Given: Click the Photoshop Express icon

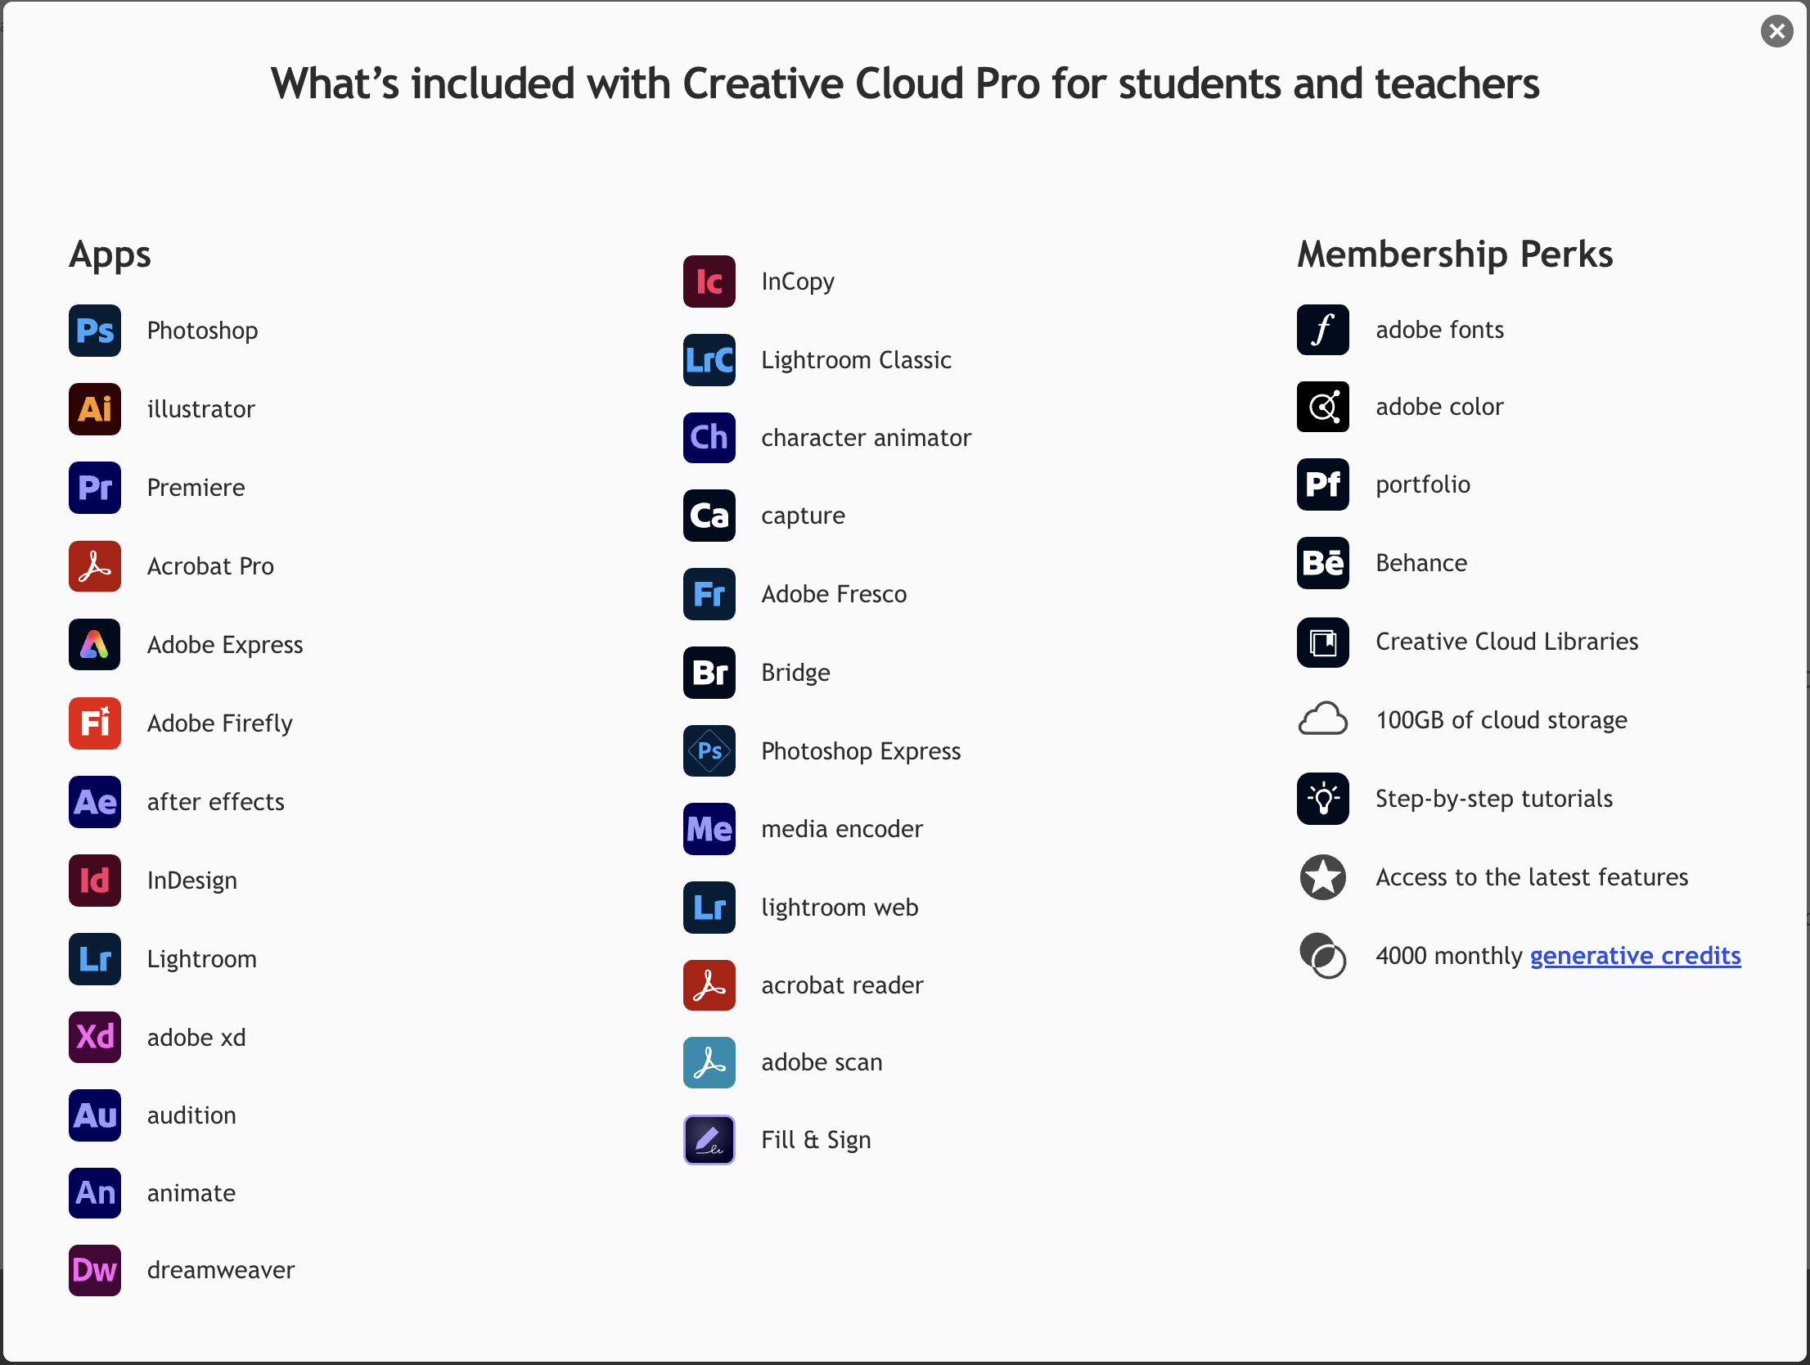Looking at the screenshot, I should tap(709, 751).
